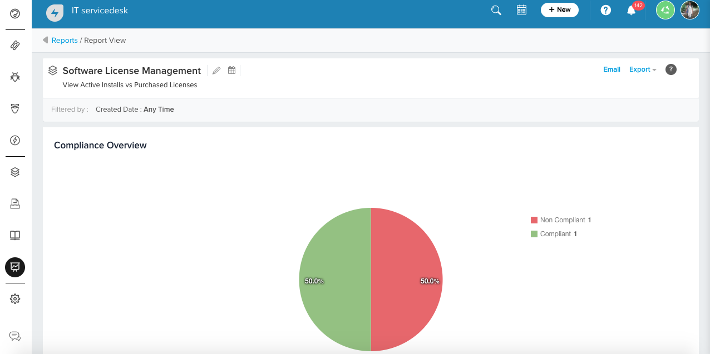This screenshot has width=710, height=354.
Task: Schedule the report using the calendar icon
Action: click(x=231, y=70)
